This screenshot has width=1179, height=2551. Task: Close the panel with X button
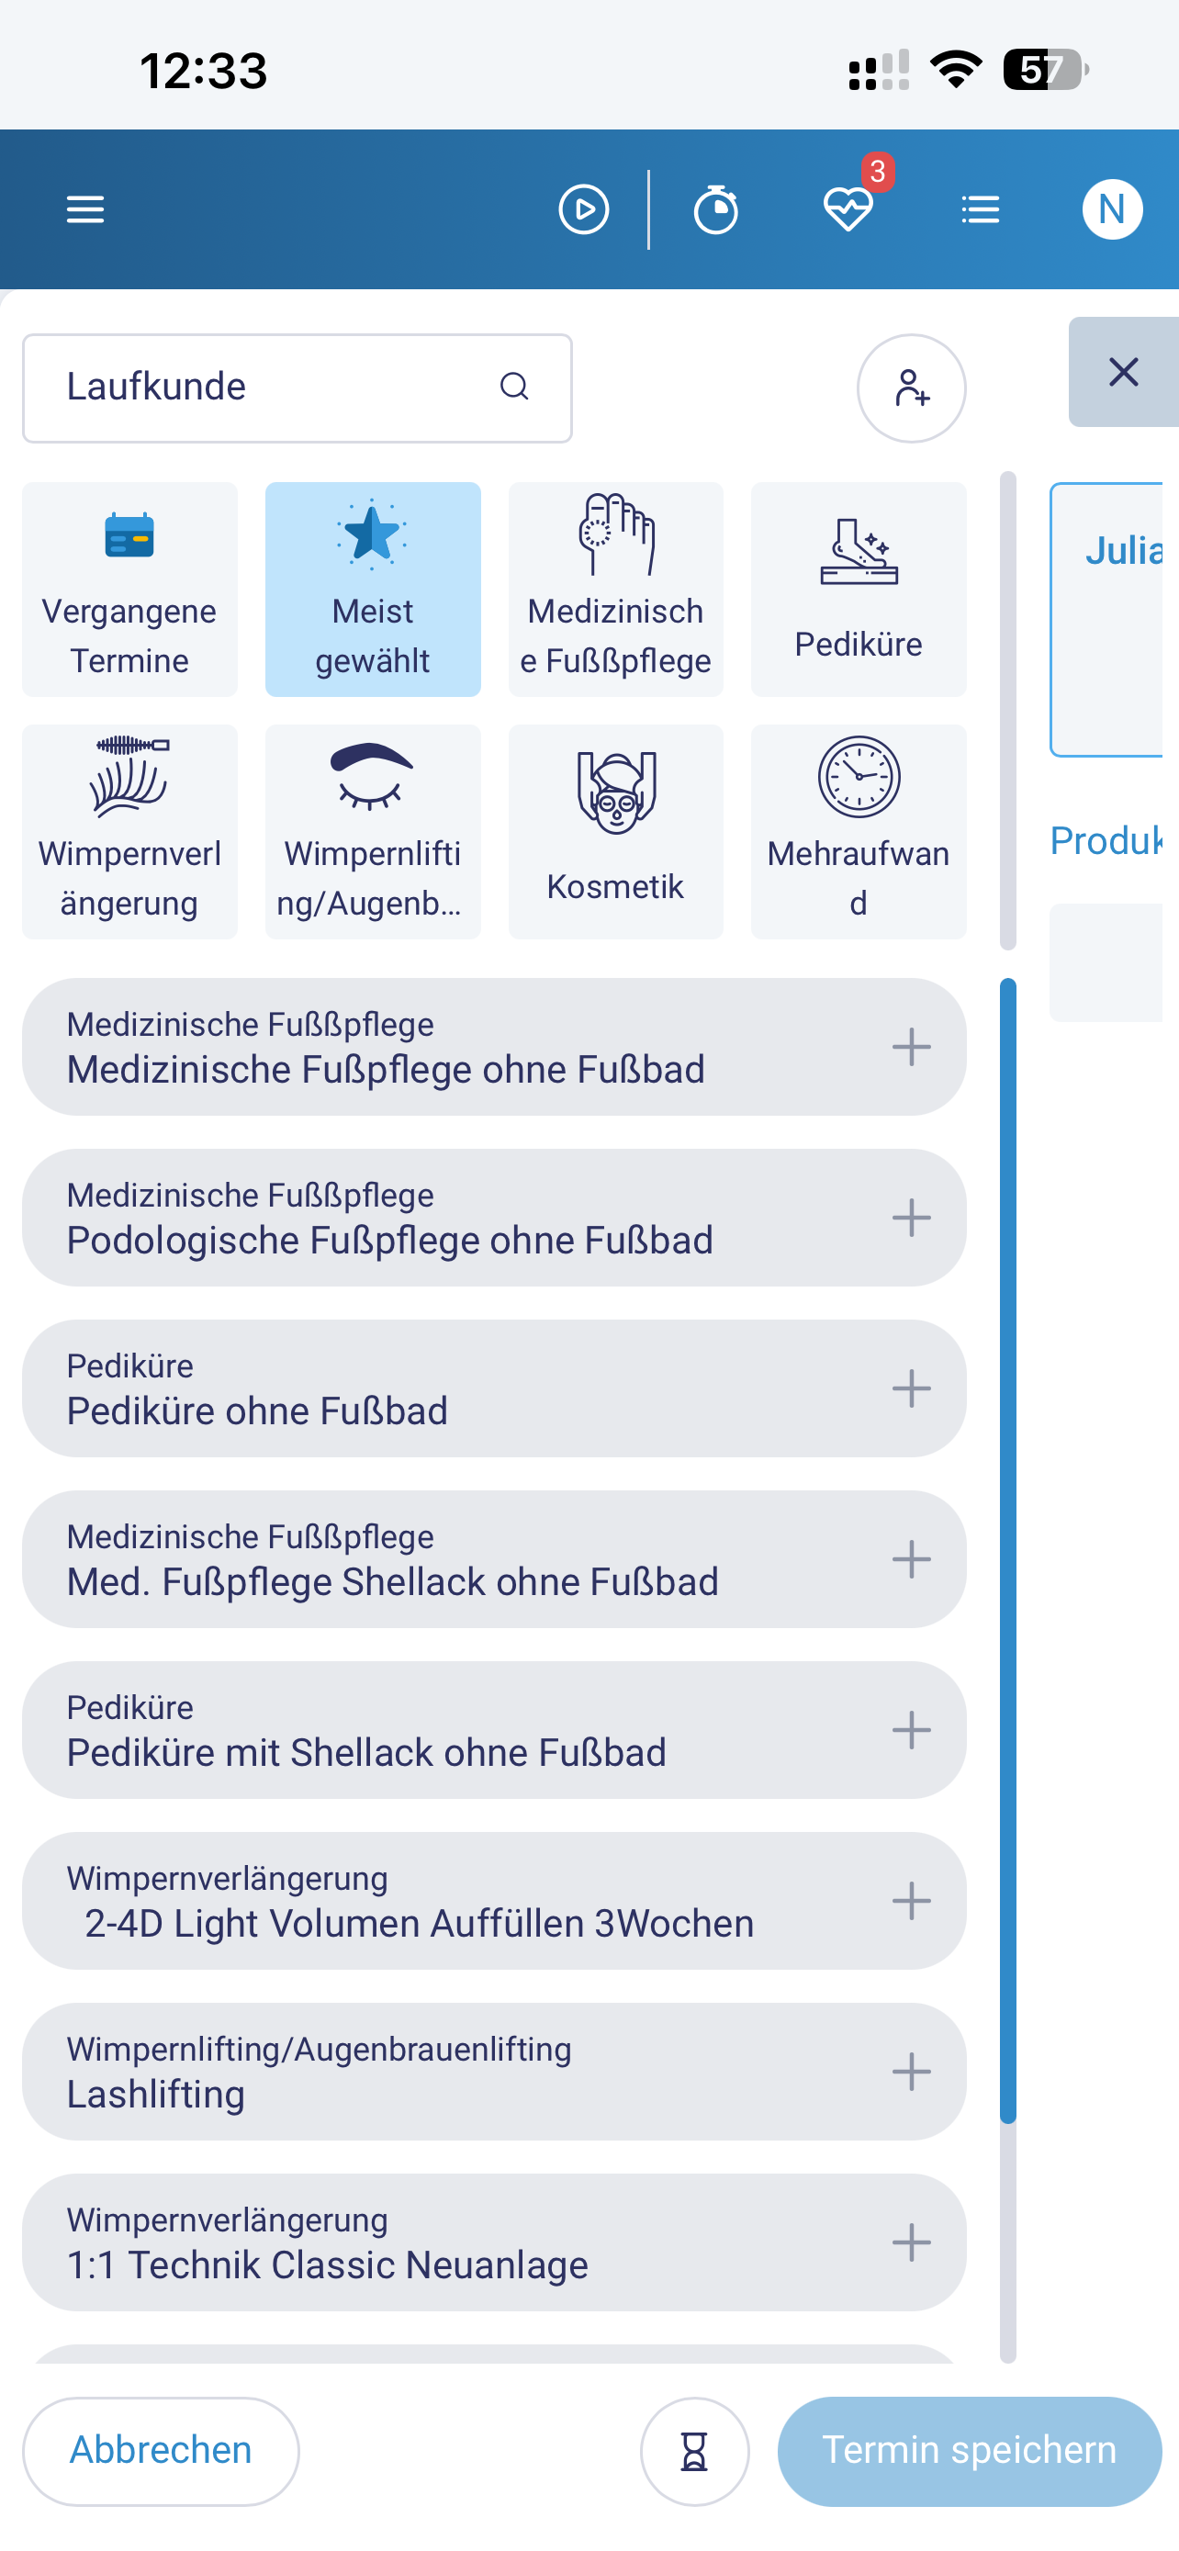1123,371
